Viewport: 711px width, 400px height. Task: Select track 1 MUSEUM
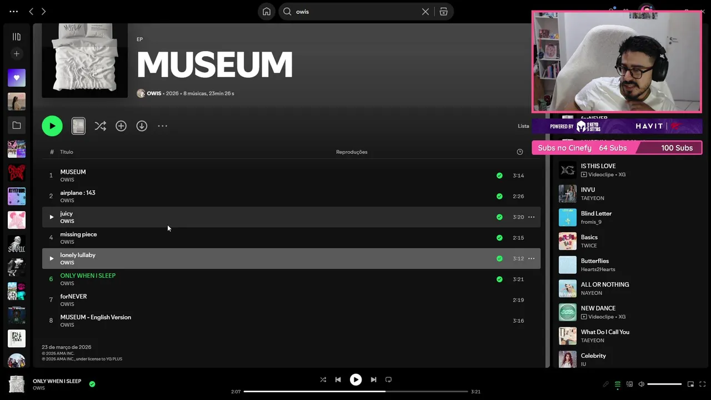[291, 176]
